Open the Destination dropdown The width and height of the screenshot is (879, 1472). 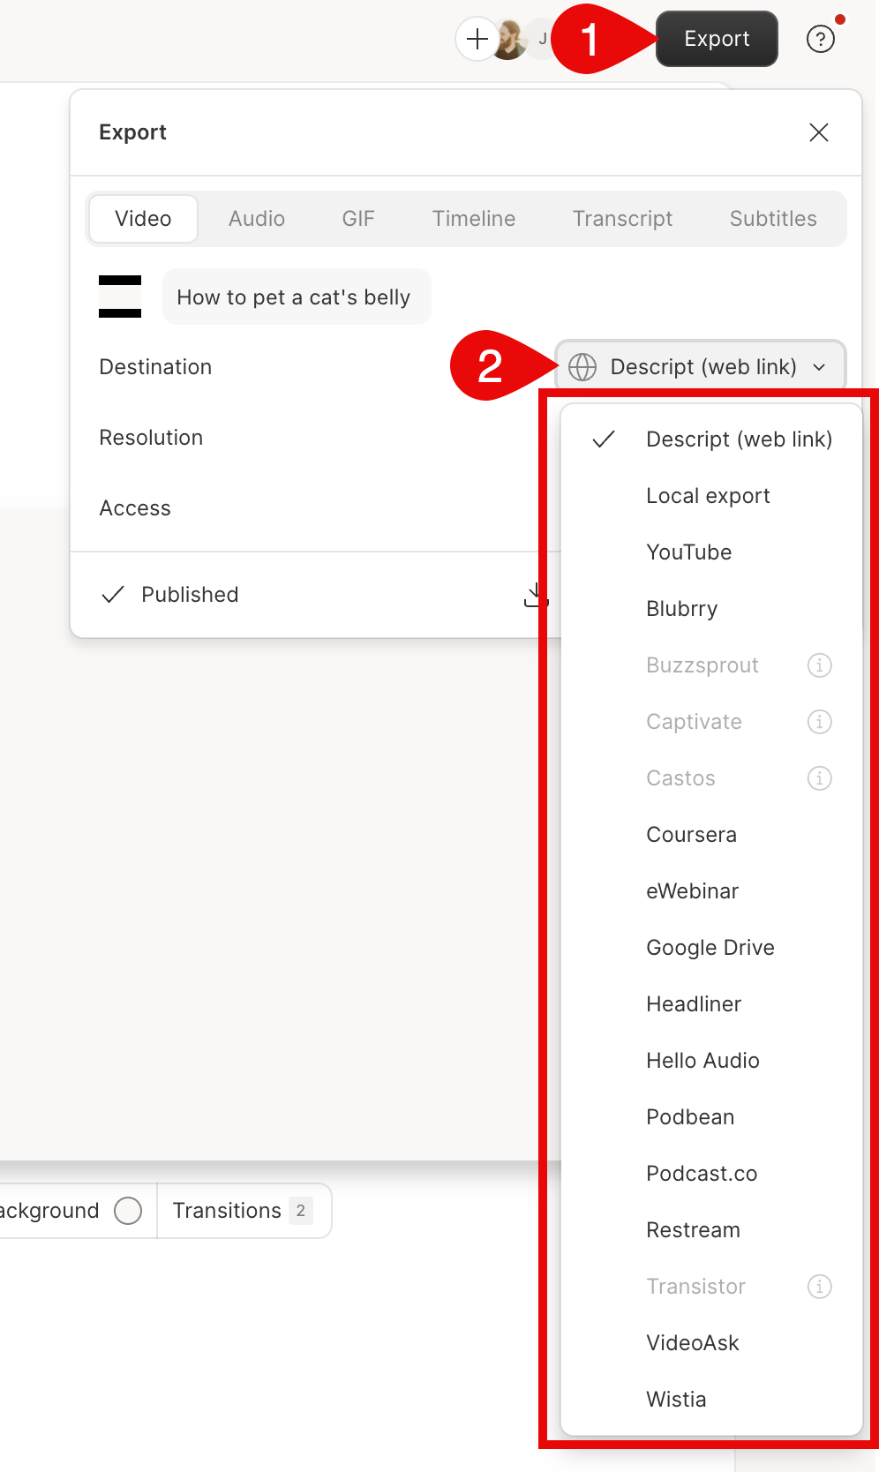coord(701,367)
